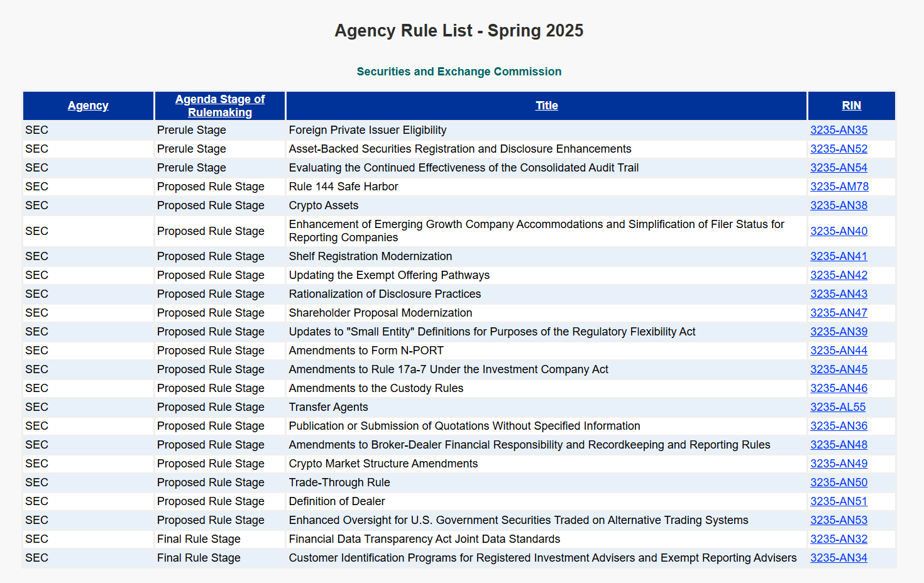Open RIN 3235-AN36 link

tap(839, 426)
